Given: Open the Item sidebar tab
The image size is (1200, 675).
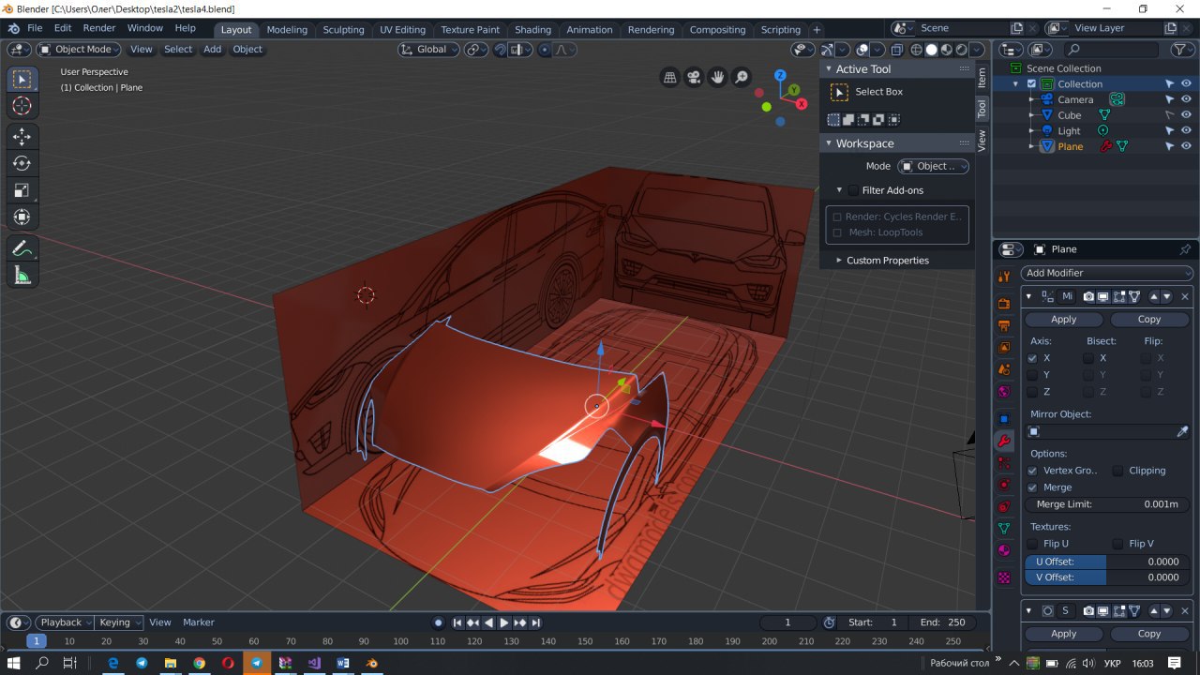Looking at the screenshot, I should pos(982,78).
